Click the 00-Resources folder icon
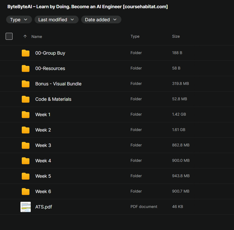The width and height of the screenshot is (234, 230). [x=26, y=68]
